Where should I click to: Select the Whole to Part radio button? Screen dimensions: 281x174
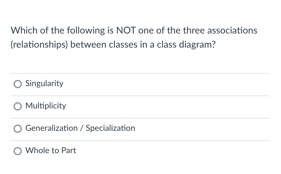click(x=17, y=151)
